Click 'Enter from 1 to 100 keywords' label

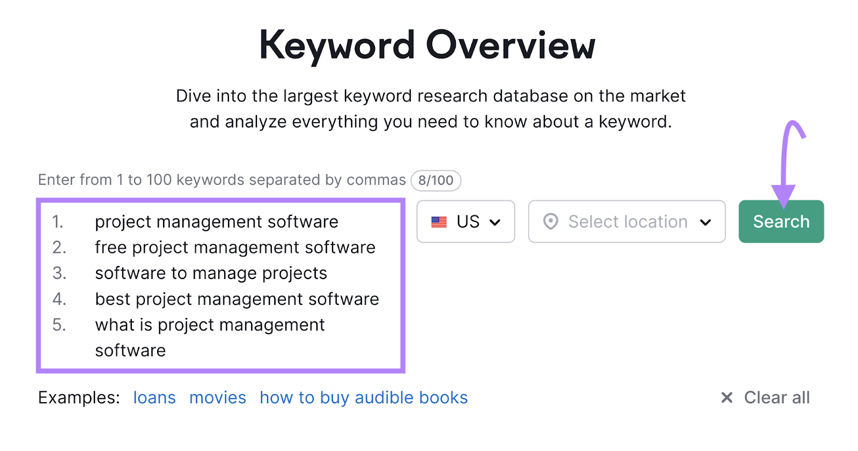pyautogui.click(x=221, y=180)
